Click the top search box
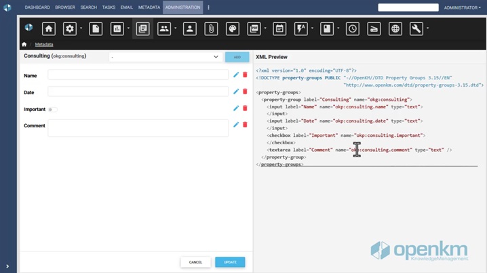Screen dimensions: 487x273 tap(408, 7)
